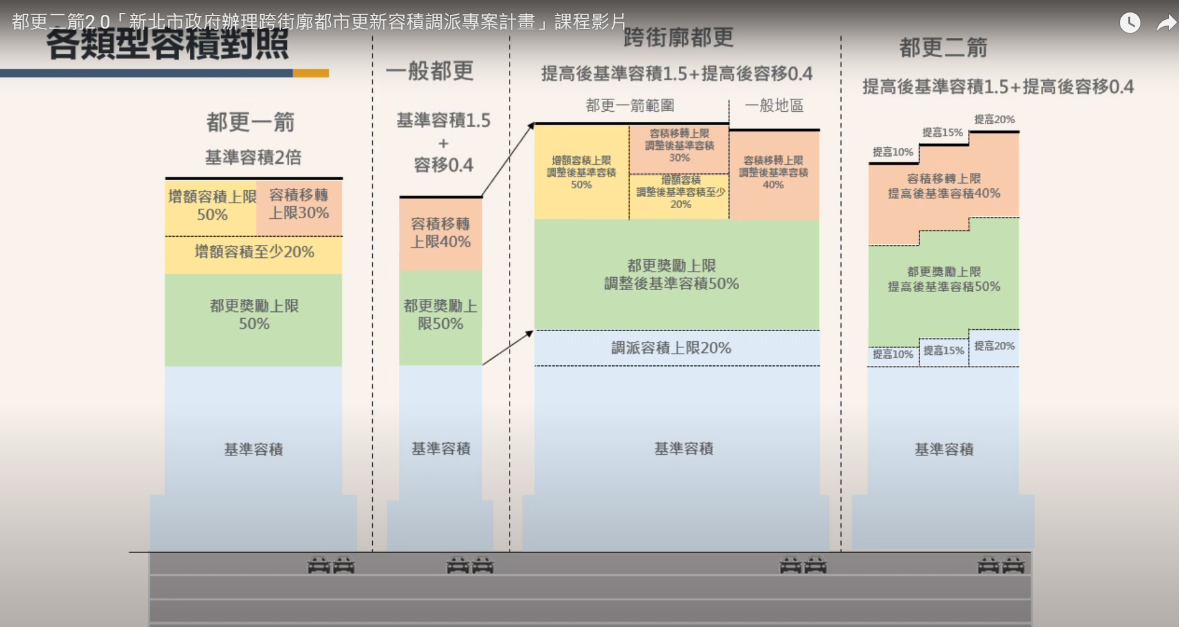1179x627 pixels.
Task: Click 基準容積 label in 跨街廓都更 building
Action: click(684, 449)
